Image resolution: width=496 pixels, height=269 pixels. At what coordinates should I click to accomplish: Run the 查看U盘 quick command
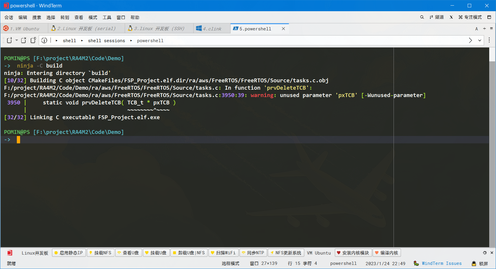[128, 253]
